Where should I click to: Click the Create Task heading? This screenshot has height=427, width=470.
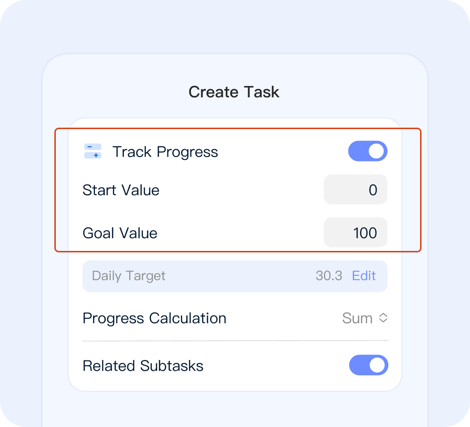tap(234, 92)
